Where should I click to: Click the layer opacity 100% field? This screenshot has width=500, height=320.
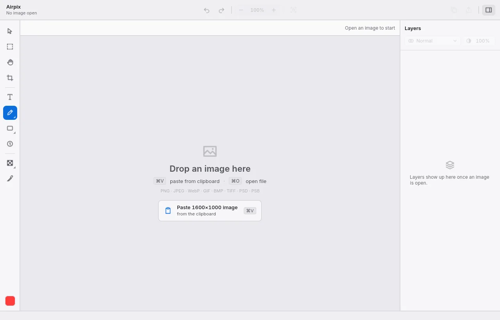coord(479,41)
